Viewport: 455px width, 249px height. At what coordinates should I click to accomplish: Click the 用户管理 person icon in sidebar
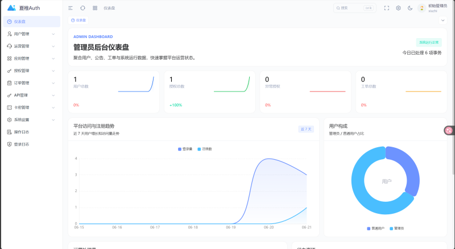9,34
